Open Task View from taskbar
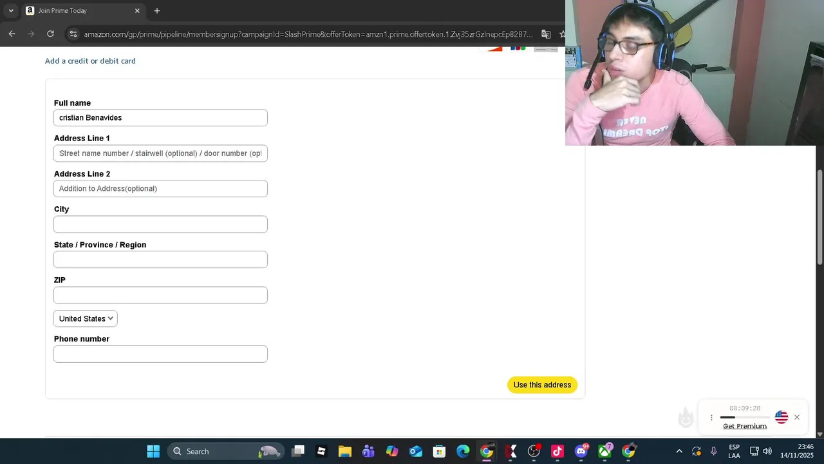 297,451
